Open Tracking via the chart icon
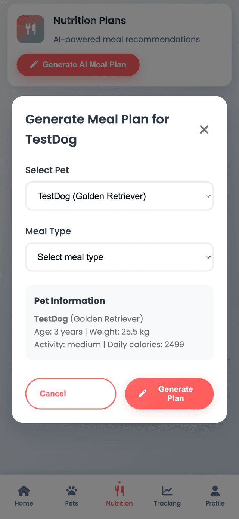The image size is (239, 519). (x=167, y=490)
